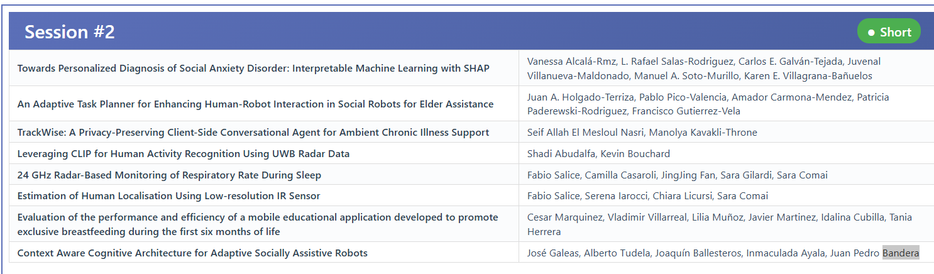
Task: Select the 24 GHz Radar-Based Monitoring paper
Action: pyautogui.click(x=169, y=175)
